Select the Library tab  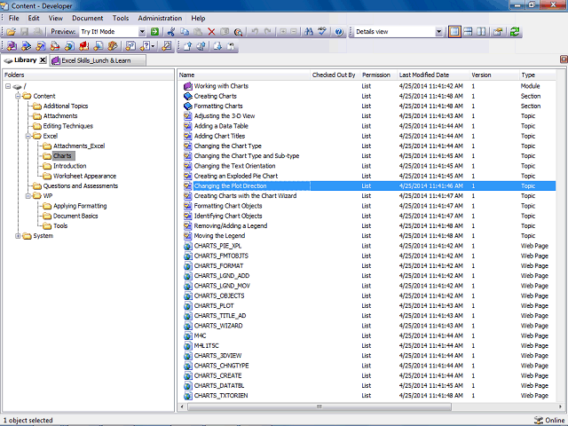26,60
